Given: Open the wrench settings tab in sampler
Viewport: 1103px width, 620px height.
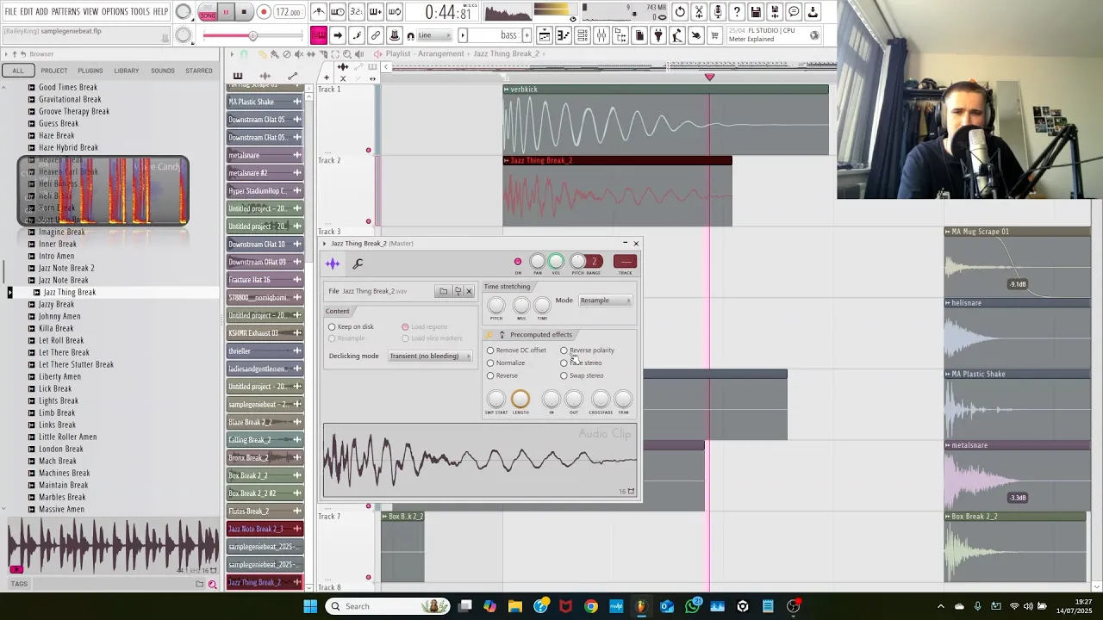Looking at the screenshot, I should (358, 263).
